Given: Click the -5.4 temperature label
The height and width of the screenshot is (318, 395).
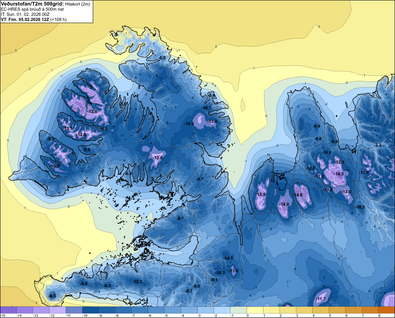Looking at the screenshot, I should [212, 96].
